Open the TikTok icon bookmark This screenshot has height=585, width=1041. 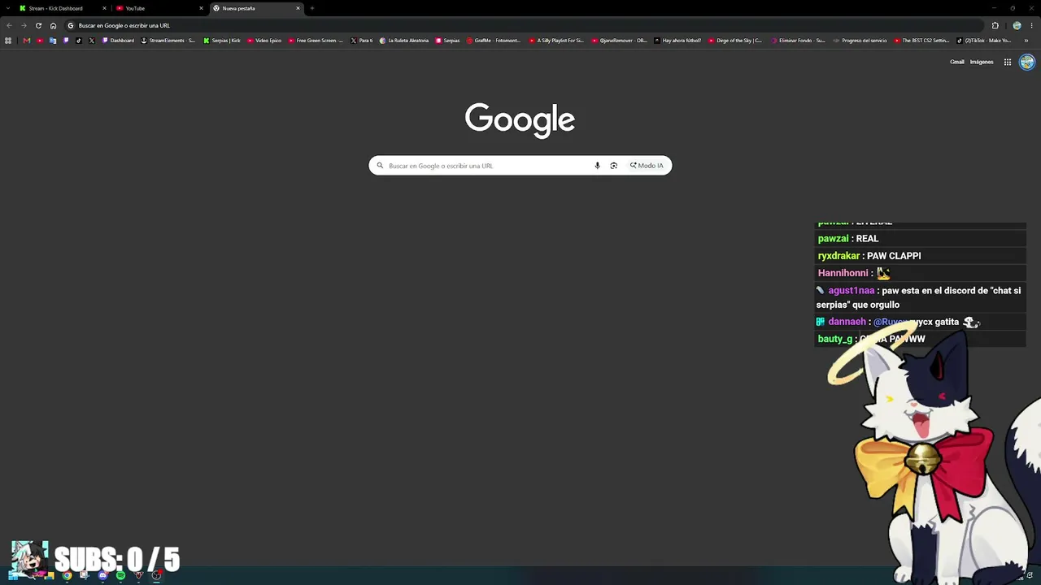(79, 41)
